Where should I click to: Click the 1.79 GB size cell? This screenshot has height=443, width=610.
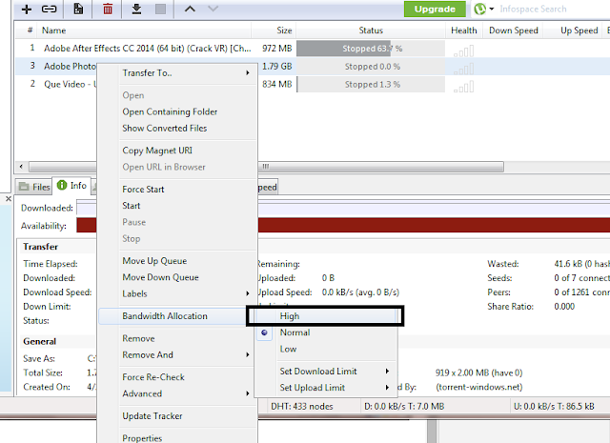point(276,66)
